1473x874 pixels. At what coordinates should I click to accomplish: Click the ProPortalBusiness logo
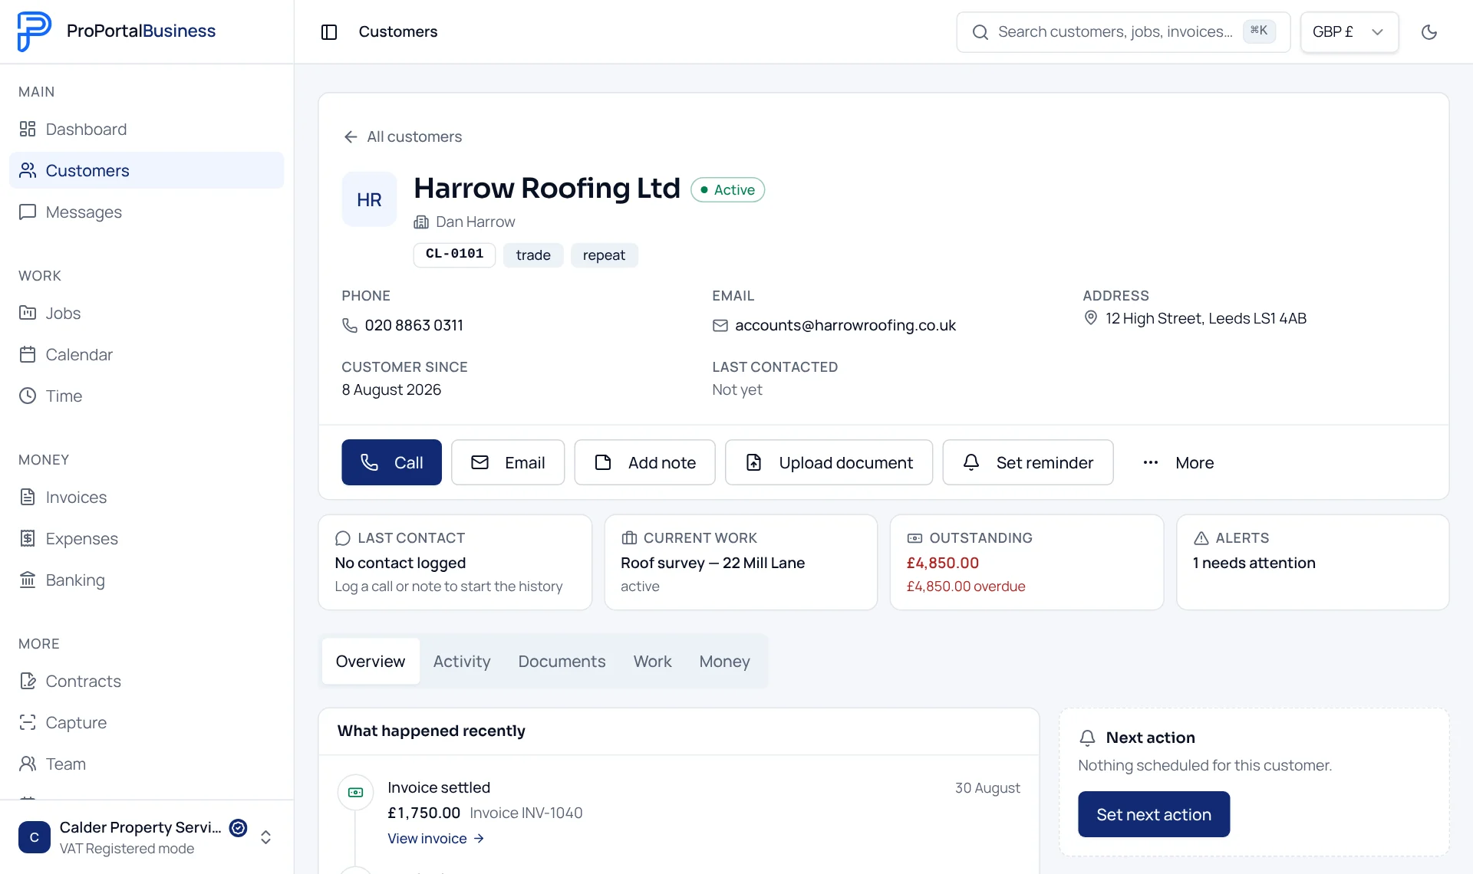tap(117, 31)
